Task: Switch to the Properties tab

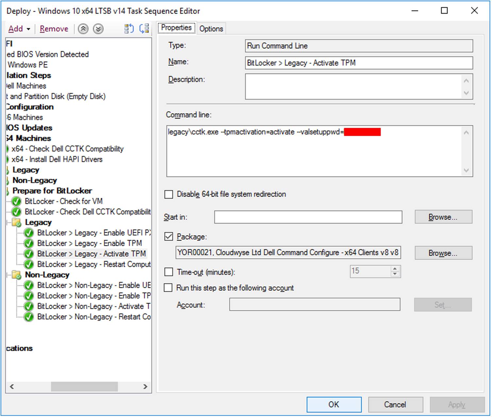Action: coord(177,28)
